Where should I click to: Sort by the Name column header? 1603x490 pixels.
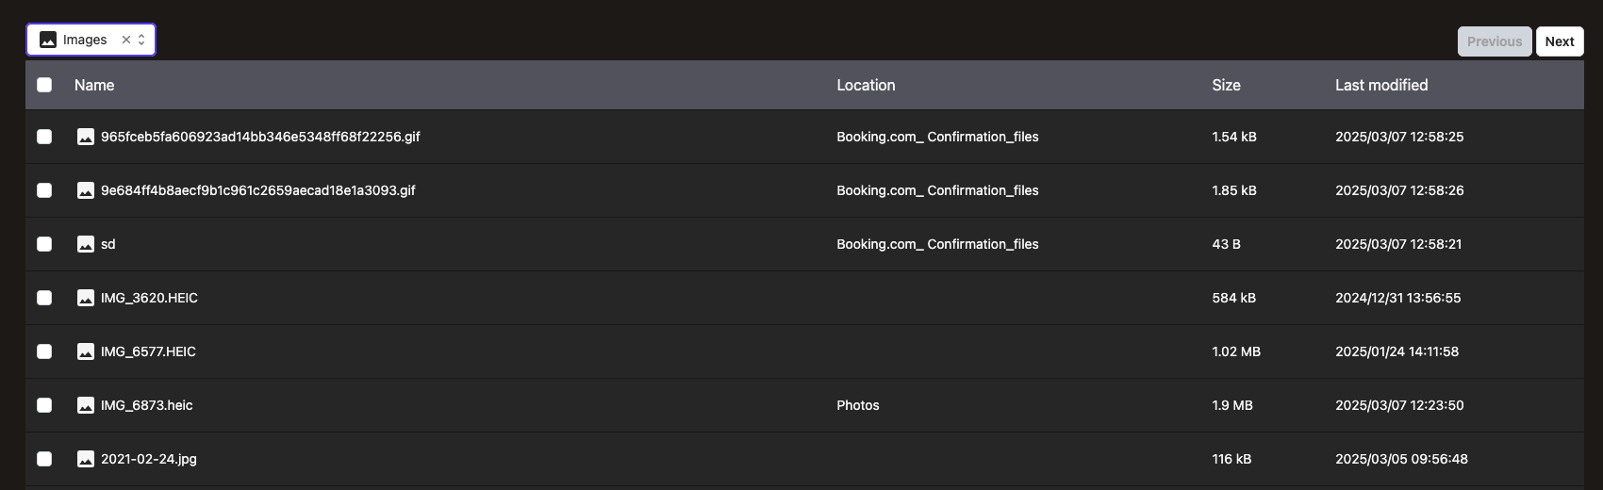point(94,85)
